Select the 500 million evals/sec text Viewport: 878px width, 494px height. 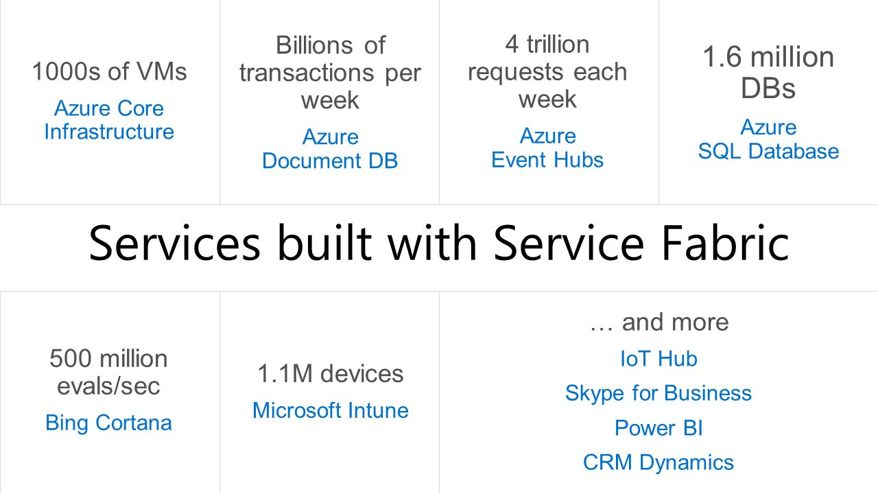108,372
